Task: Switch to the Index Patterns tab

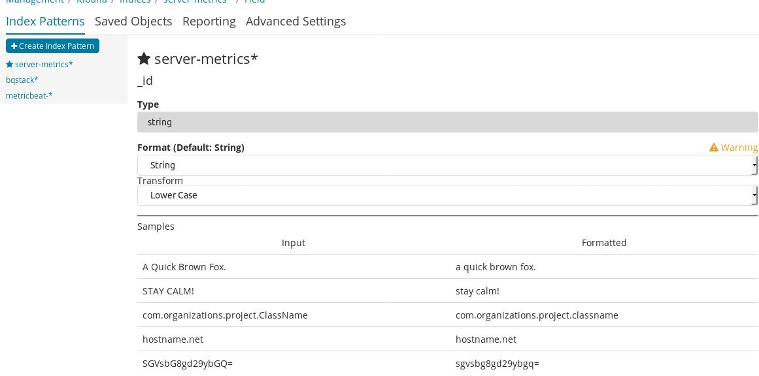Action: coord(45,21)
